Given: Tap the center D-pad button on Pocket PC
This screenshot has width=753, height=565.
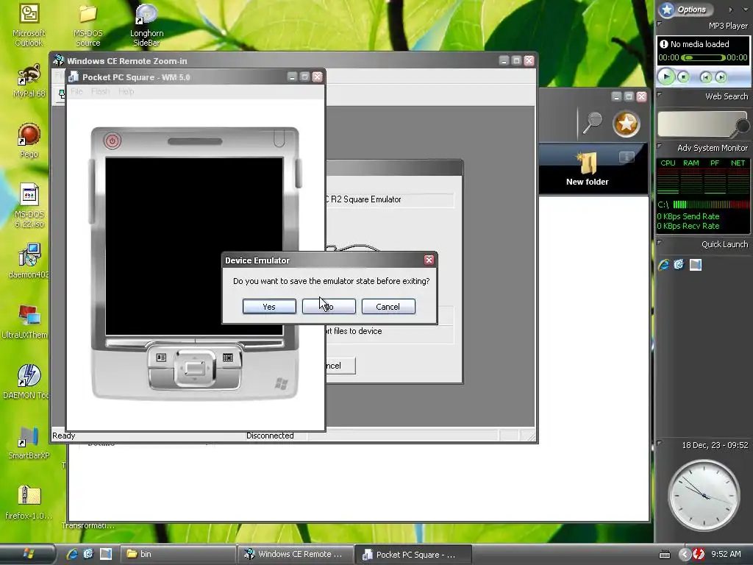Looking at the screenshot, I should pyautogui.click(x=194, y=369).
